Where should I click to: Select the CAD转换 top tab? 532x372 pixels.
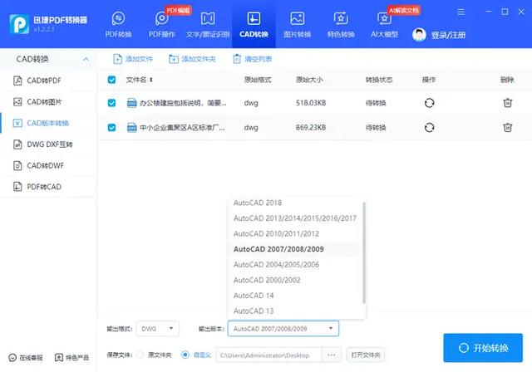point(254,24)
